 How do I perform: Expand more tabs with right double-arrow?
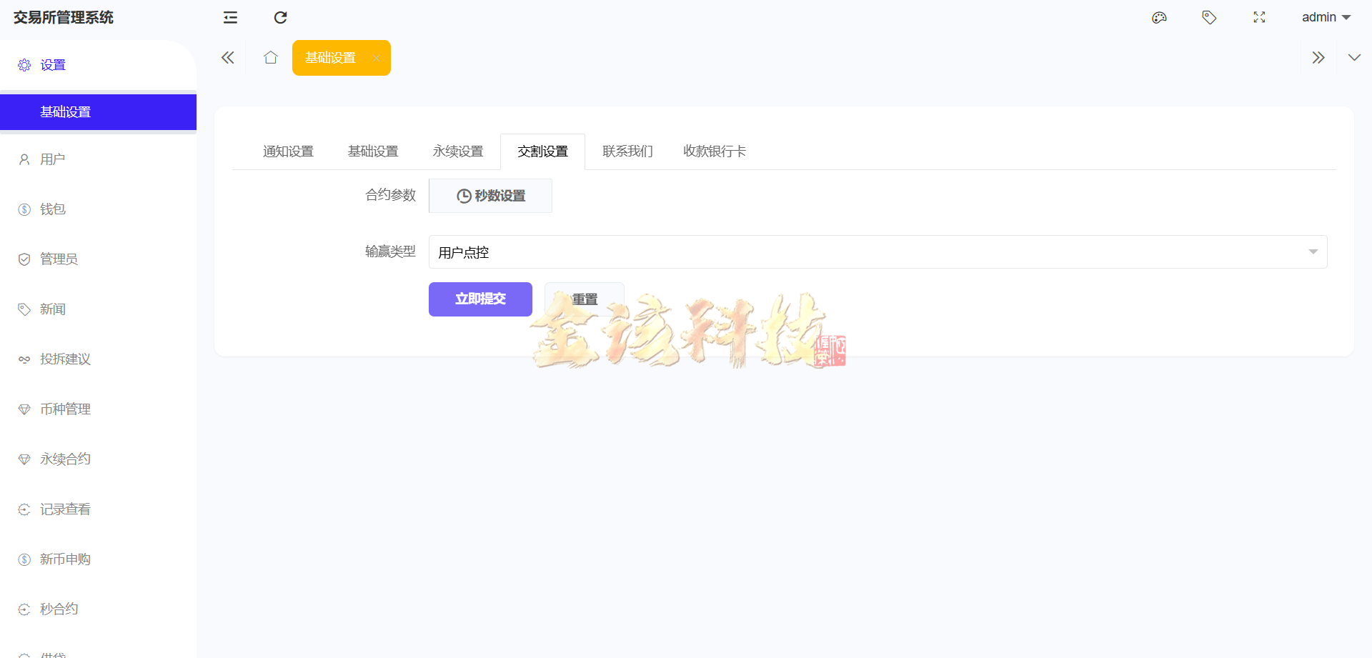pyautogui.click(x=1318, y=57)
